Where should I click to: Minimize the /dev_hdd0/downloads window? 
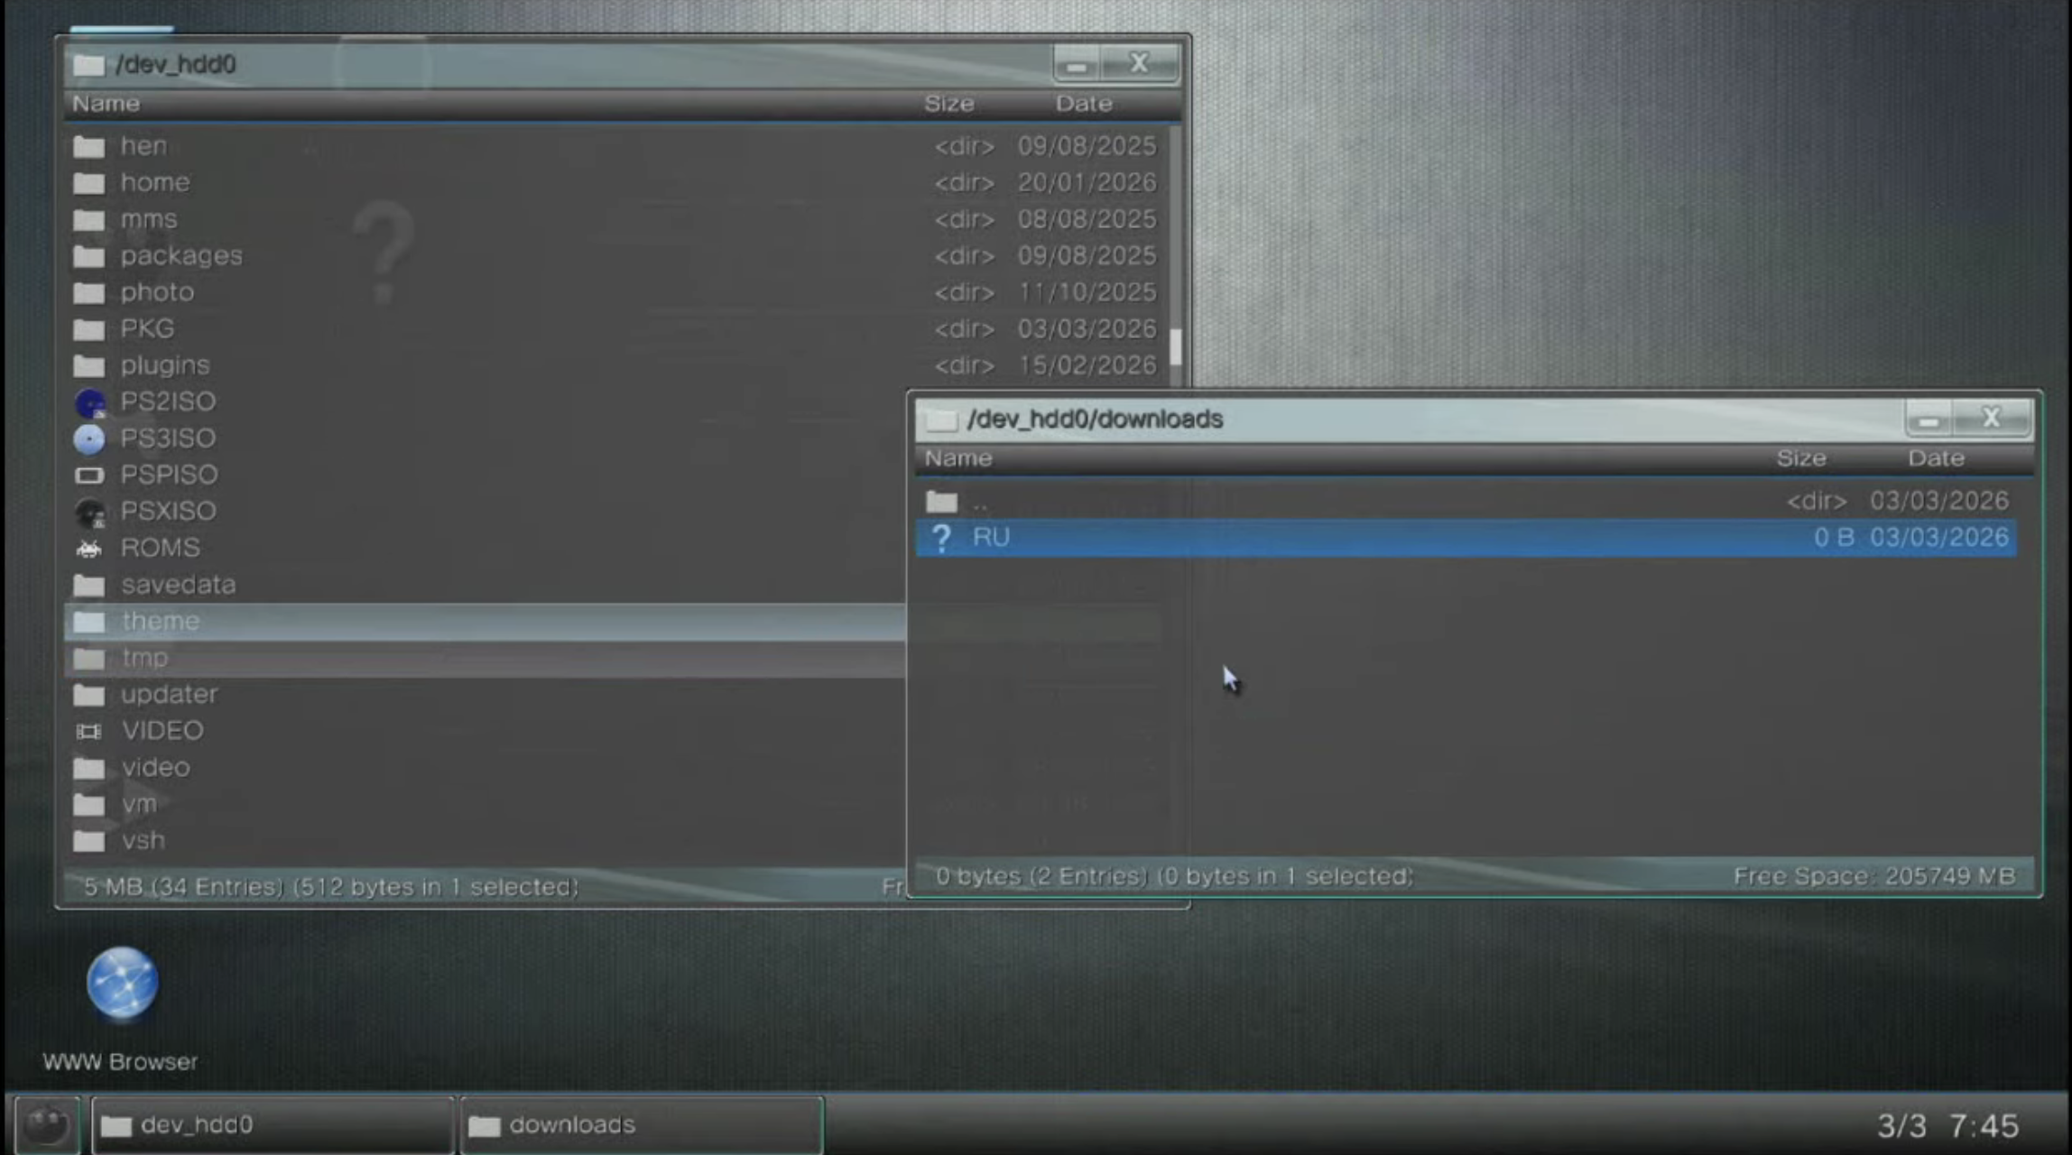coord(1929,420)
